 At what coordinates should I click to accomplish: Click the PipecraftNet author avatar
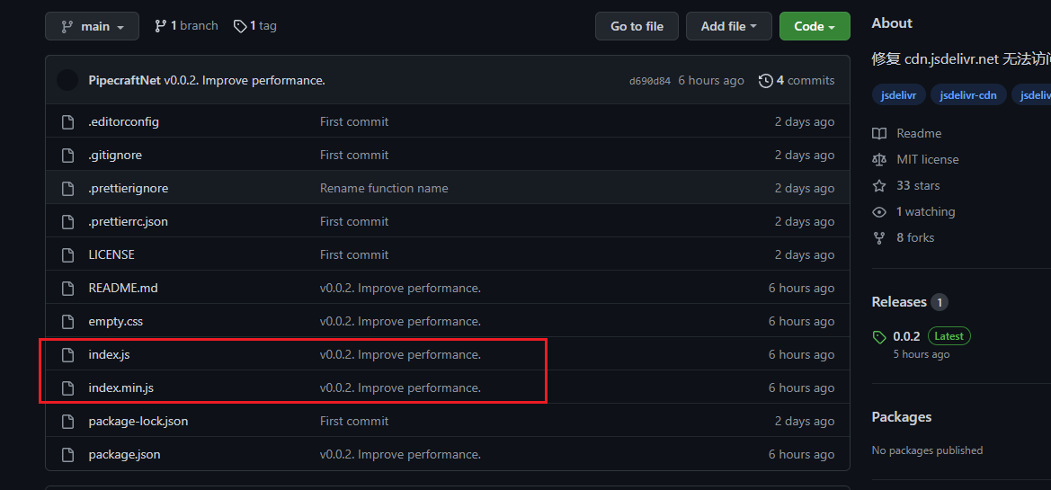pos(67,80)
